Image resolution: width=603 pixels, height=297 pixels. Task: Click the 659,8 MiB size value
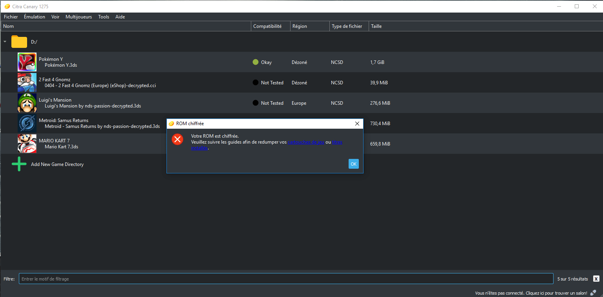click(380, 144)
